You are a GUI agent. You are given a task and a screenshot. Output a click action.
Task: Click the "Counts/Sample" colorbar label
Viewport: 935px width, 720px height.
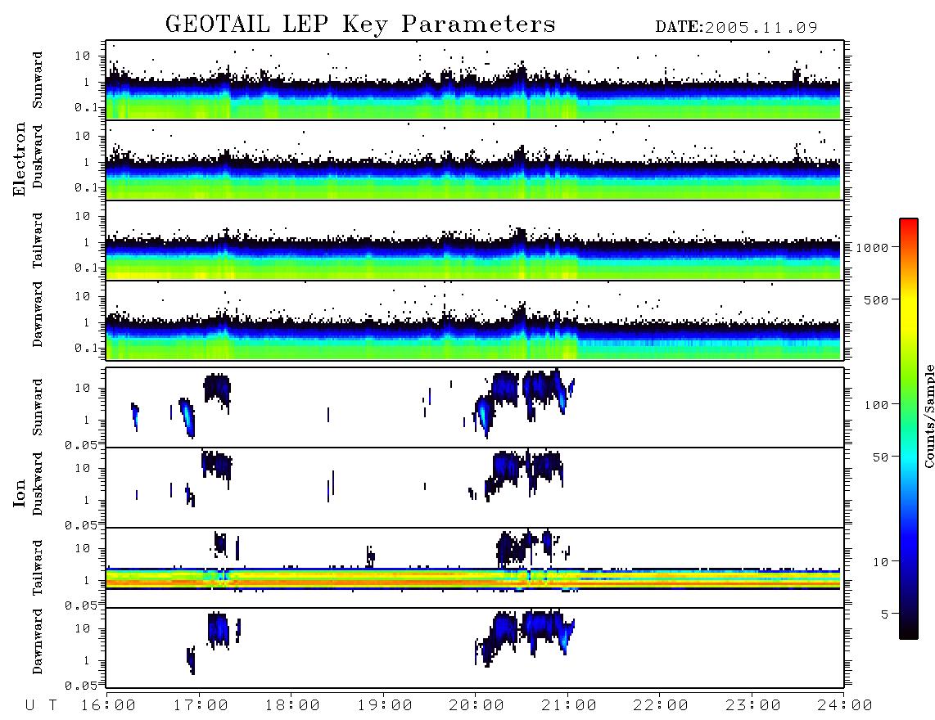(x=928, y=416)
